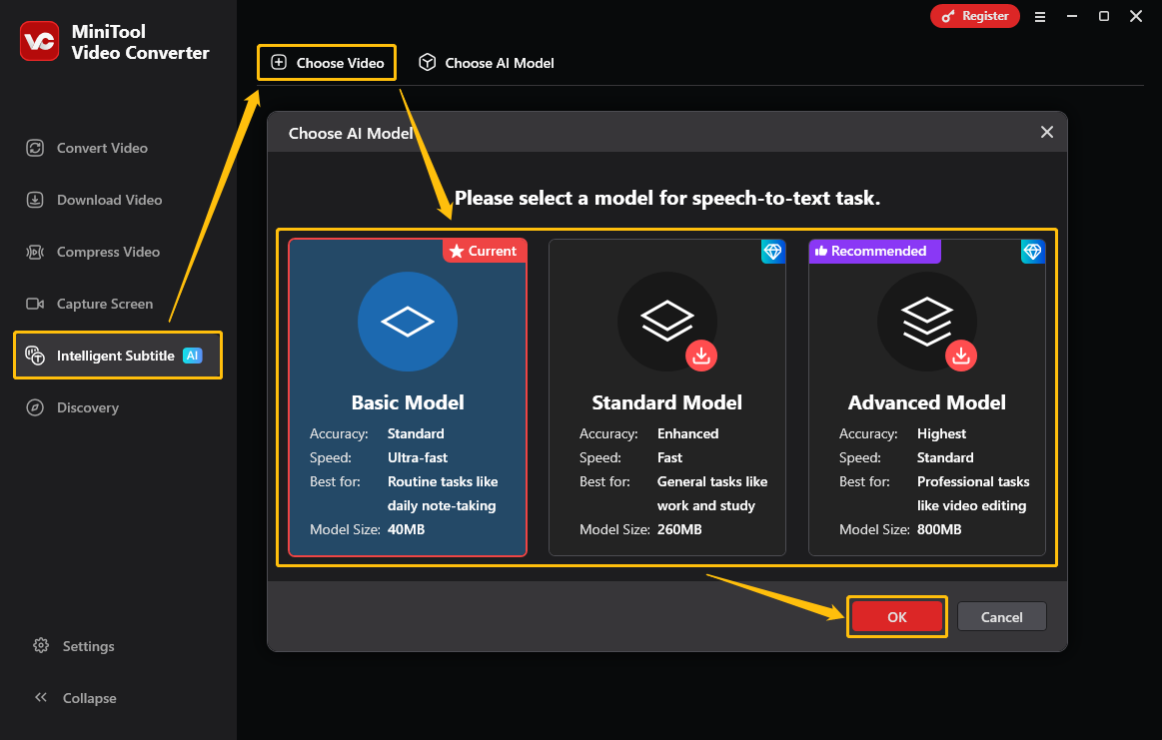This screenshot has height=740, width=1162.
Task: Open the Compress Video tool
Action: point(104,252)
